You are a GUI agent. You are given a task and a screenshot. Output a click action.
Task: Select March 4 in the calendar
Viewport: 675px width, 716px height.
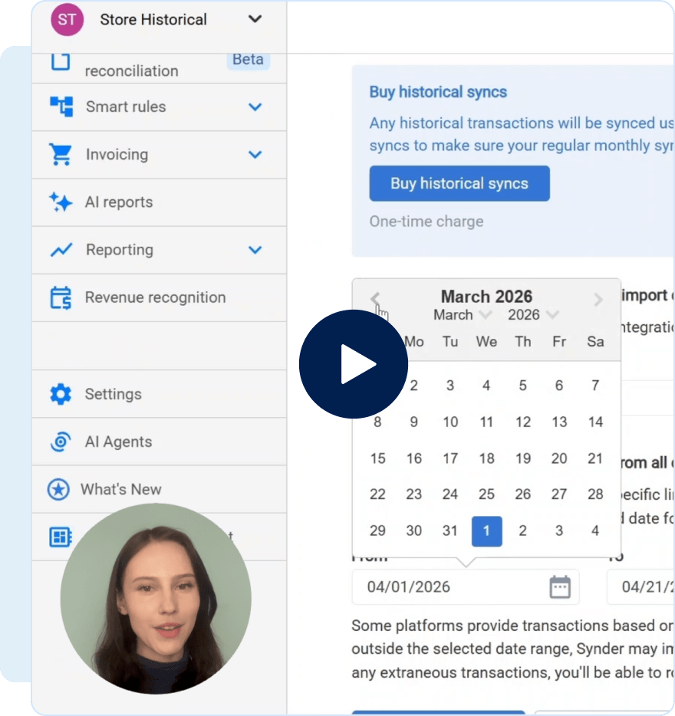point(486,386)
